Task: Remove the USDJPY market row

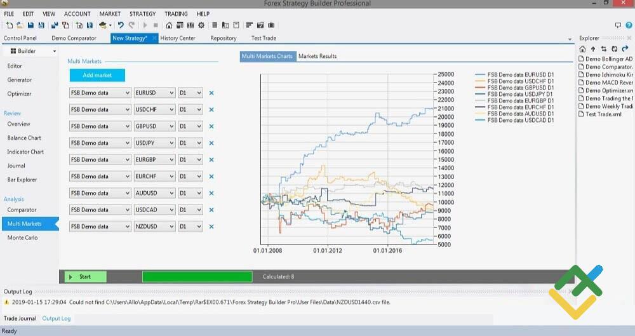Action: (x=211, y=143)
